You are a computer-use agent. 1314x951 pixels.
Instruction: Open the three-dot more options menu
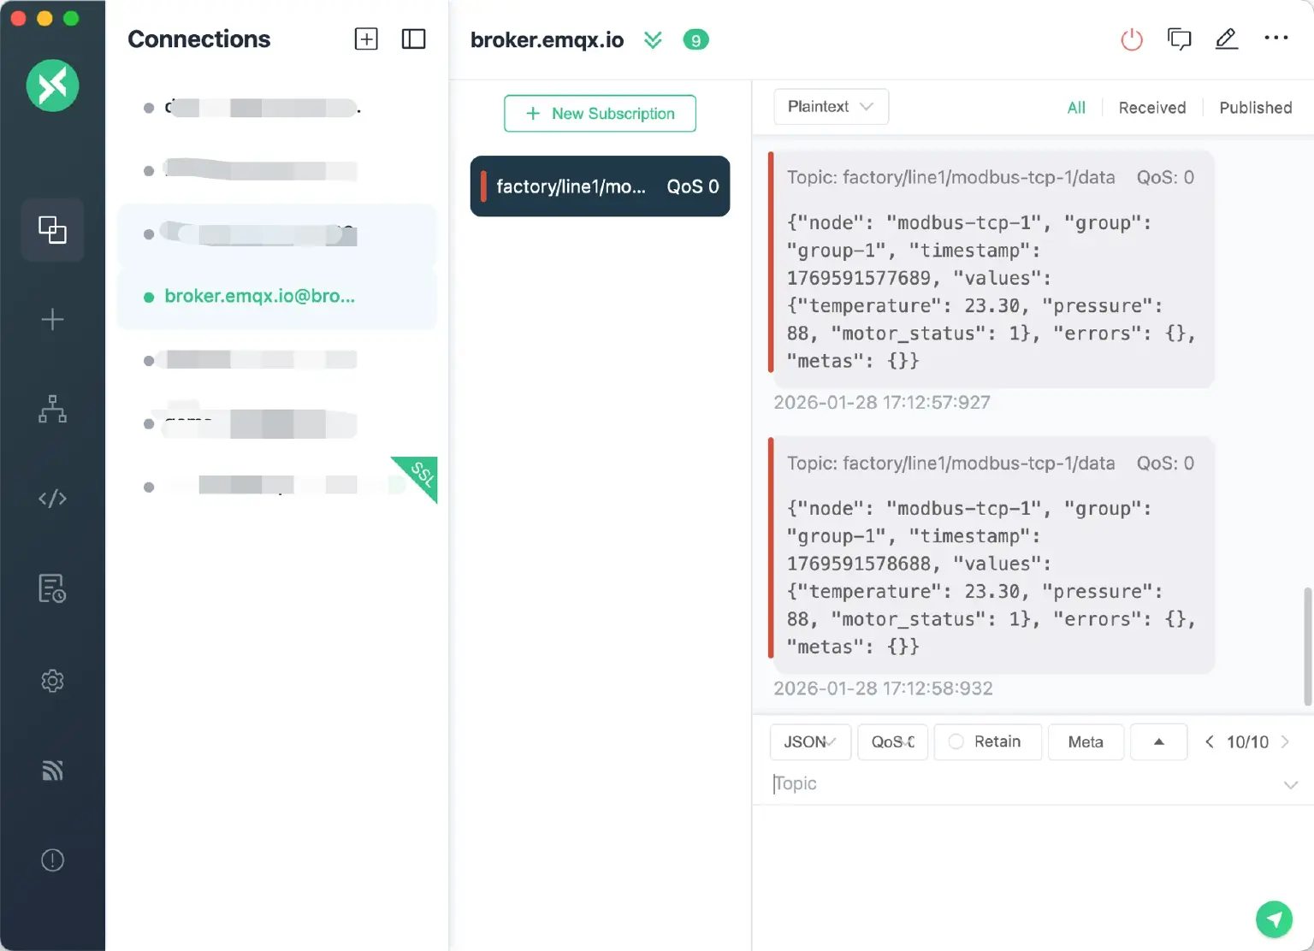click(1276, 38)
